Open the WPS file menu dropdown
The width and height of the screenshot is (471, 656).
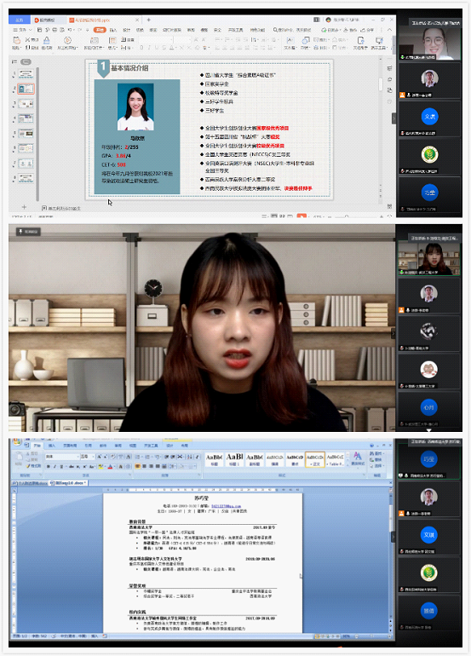pyautogui.click(x=22, y=30)
